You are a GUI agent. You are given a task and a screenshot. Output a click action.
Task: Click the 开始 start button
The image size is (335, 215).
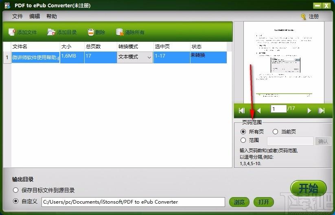[308, 188]
